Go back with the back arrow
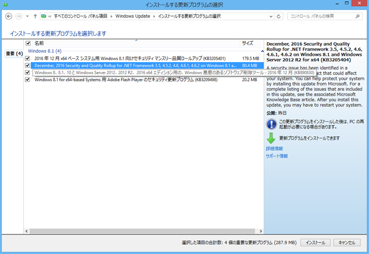The image size is (369, 254). pos(9,16)
